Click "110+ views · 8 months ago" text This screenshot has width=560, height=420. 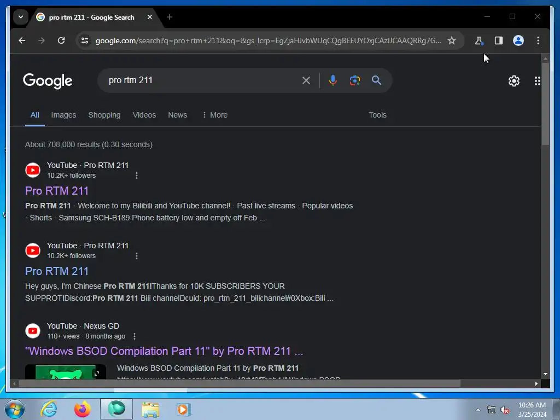(x=86, y=336)
